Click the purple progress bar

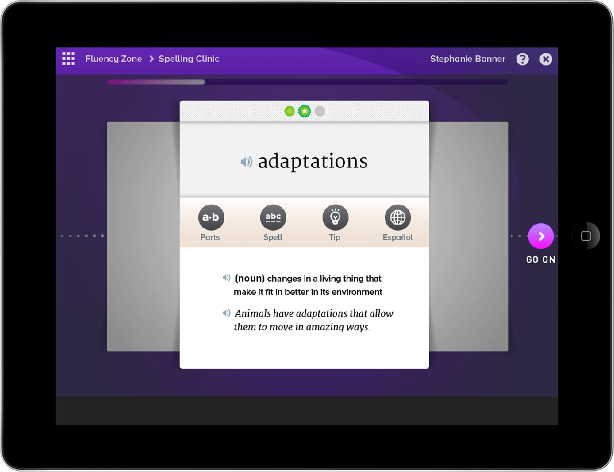pos(155,82)
